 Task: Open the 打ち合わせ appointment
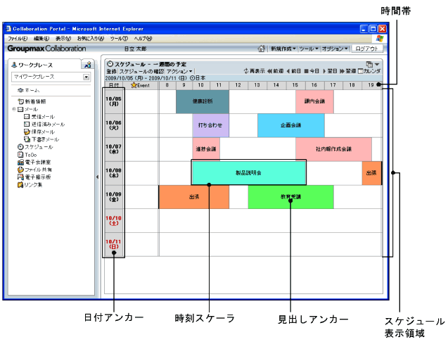[x=210, y=125]
